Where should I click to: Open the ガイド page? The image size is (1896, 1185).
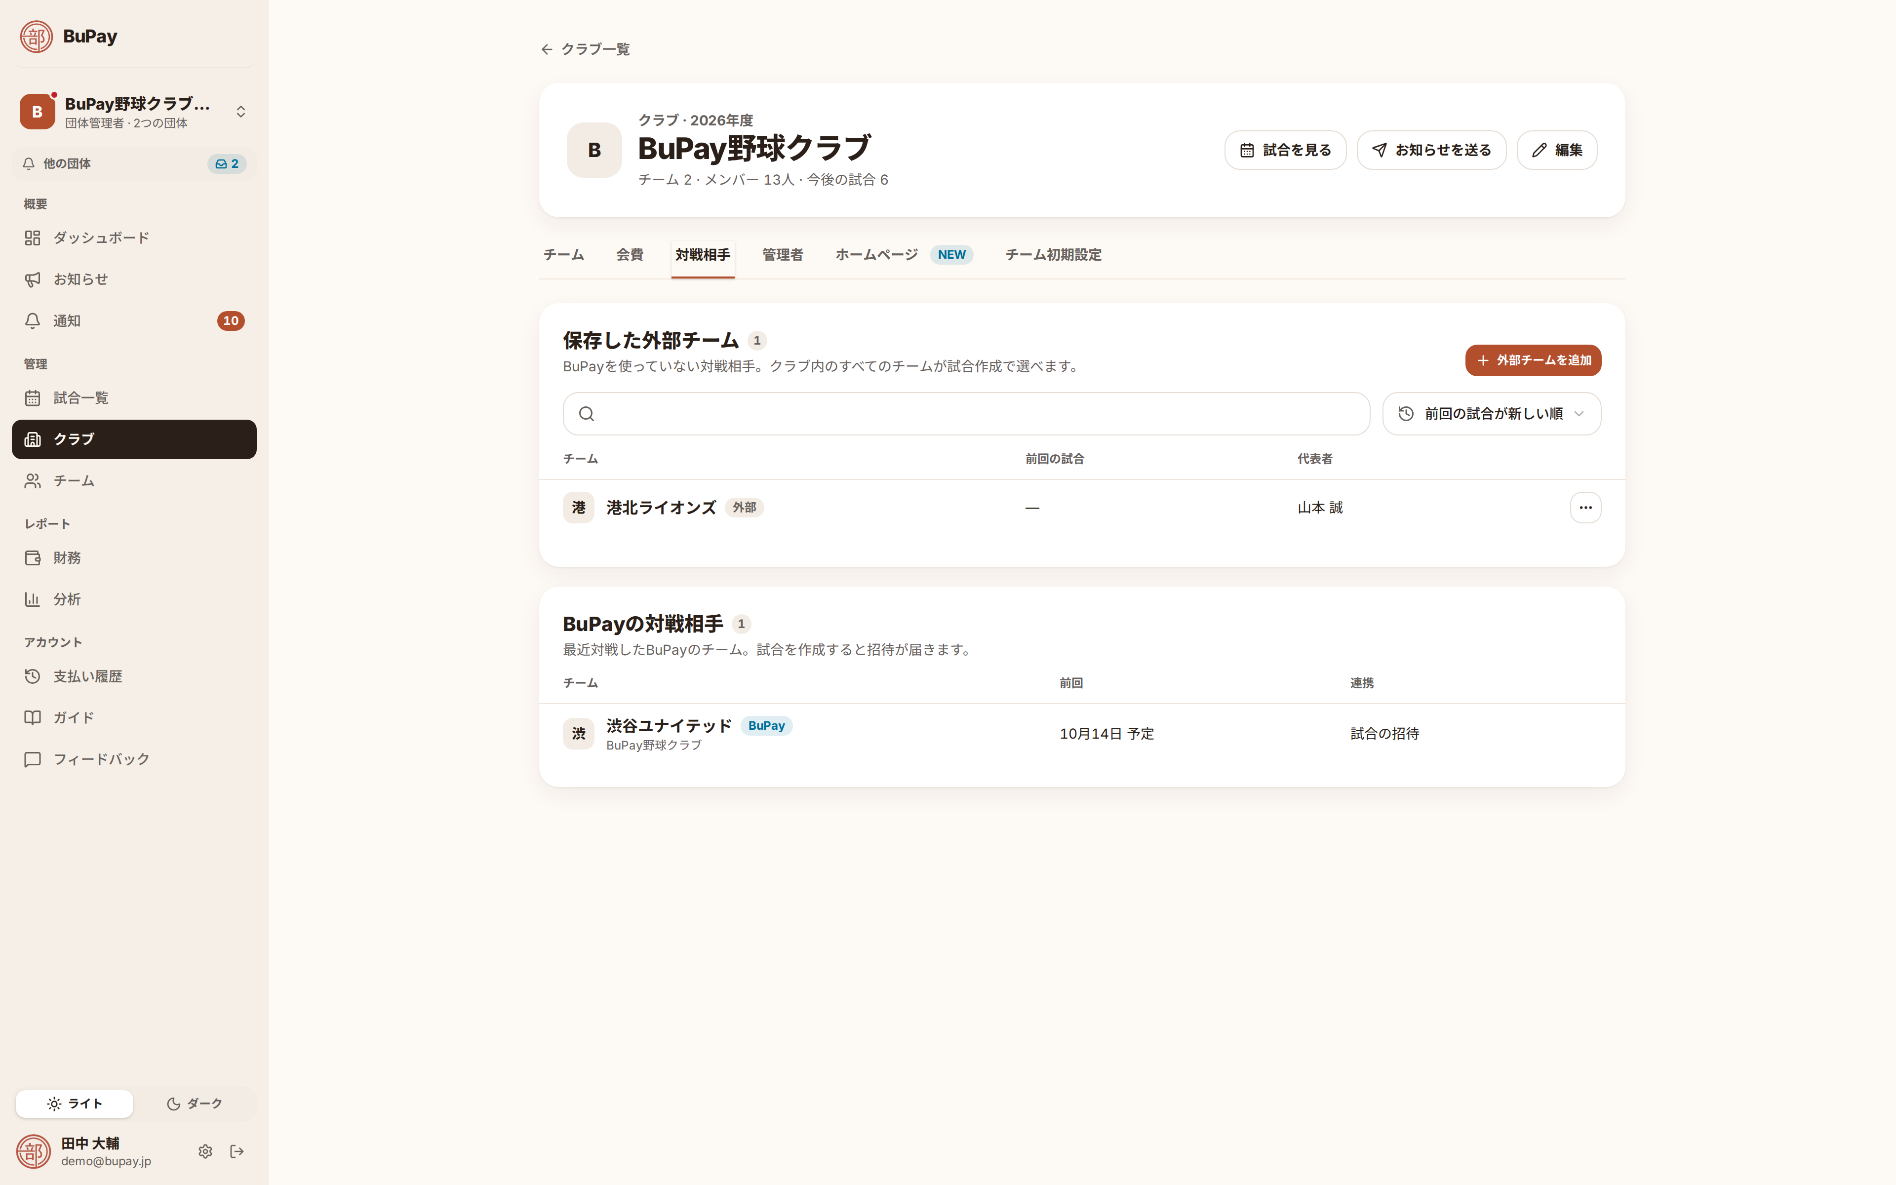click(134, 718)
